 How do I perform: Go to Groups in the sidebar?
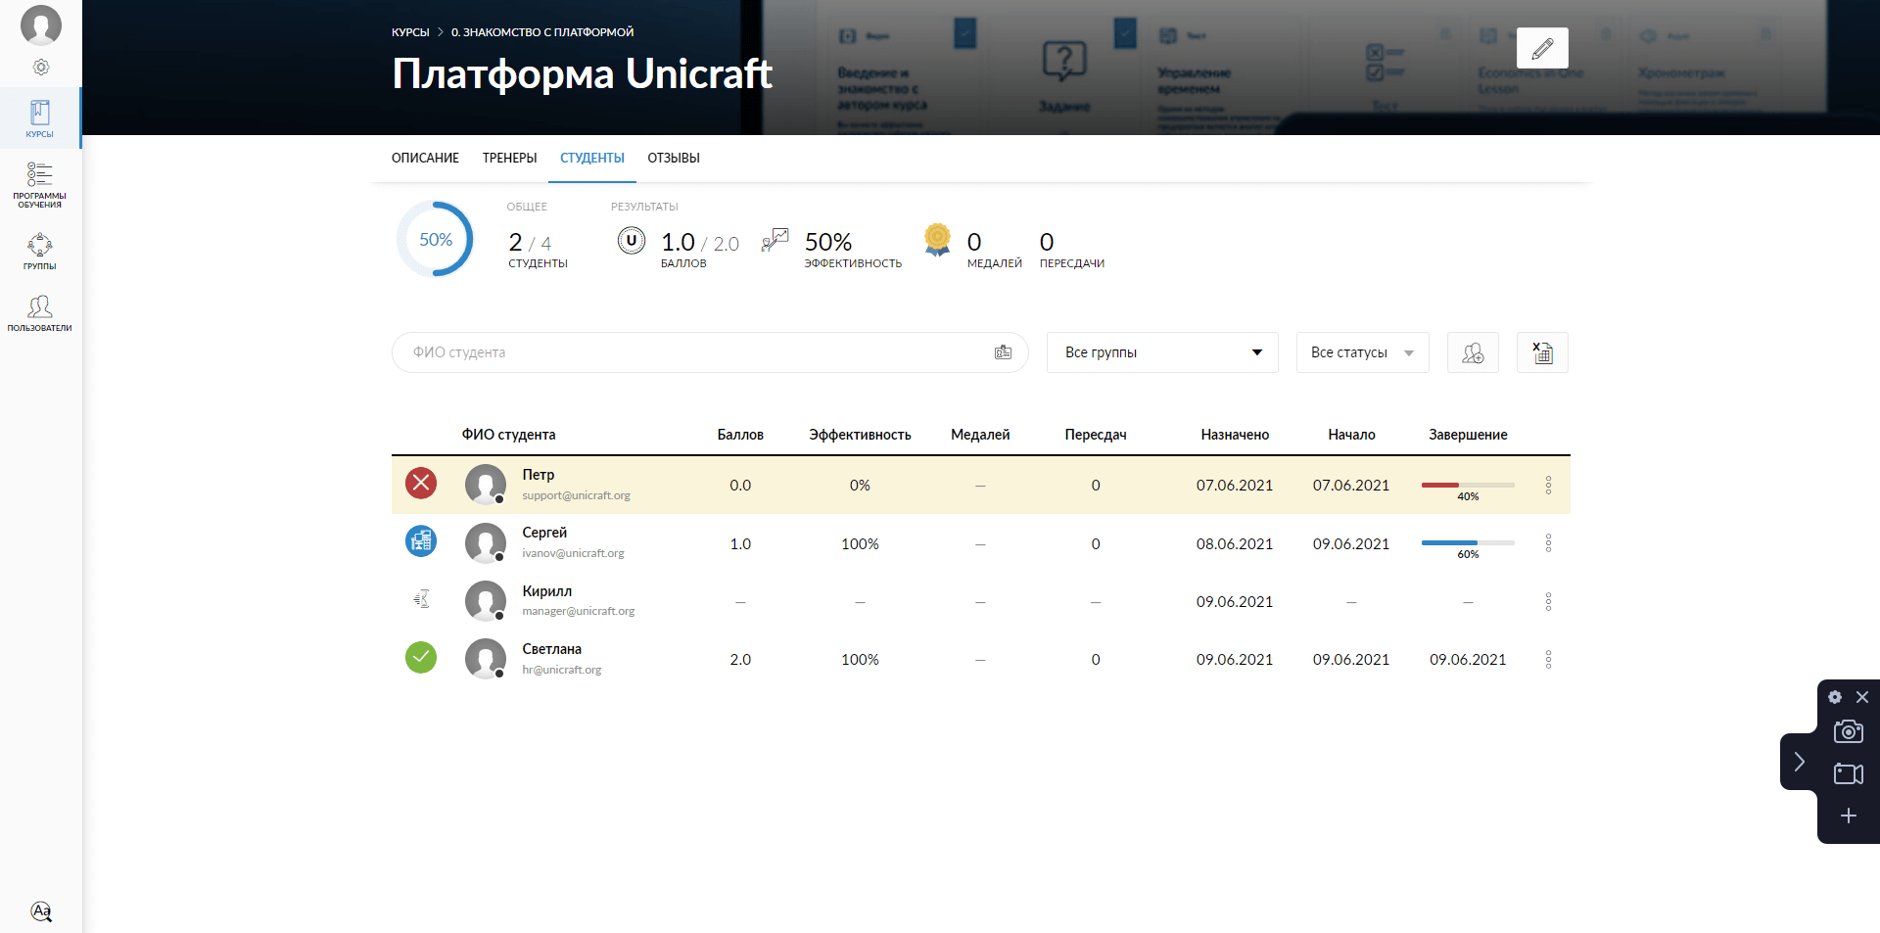tap(40, 251)
